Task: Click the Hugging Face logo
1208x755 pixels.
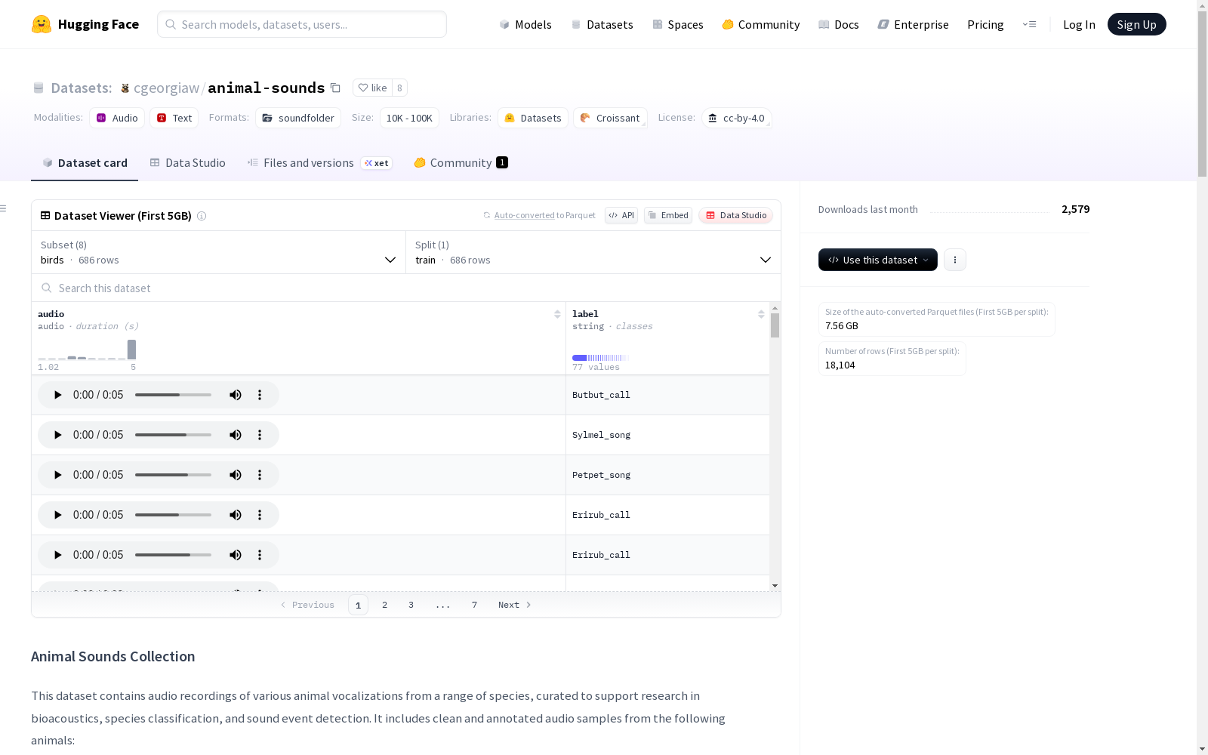Action: click(42, 24)
